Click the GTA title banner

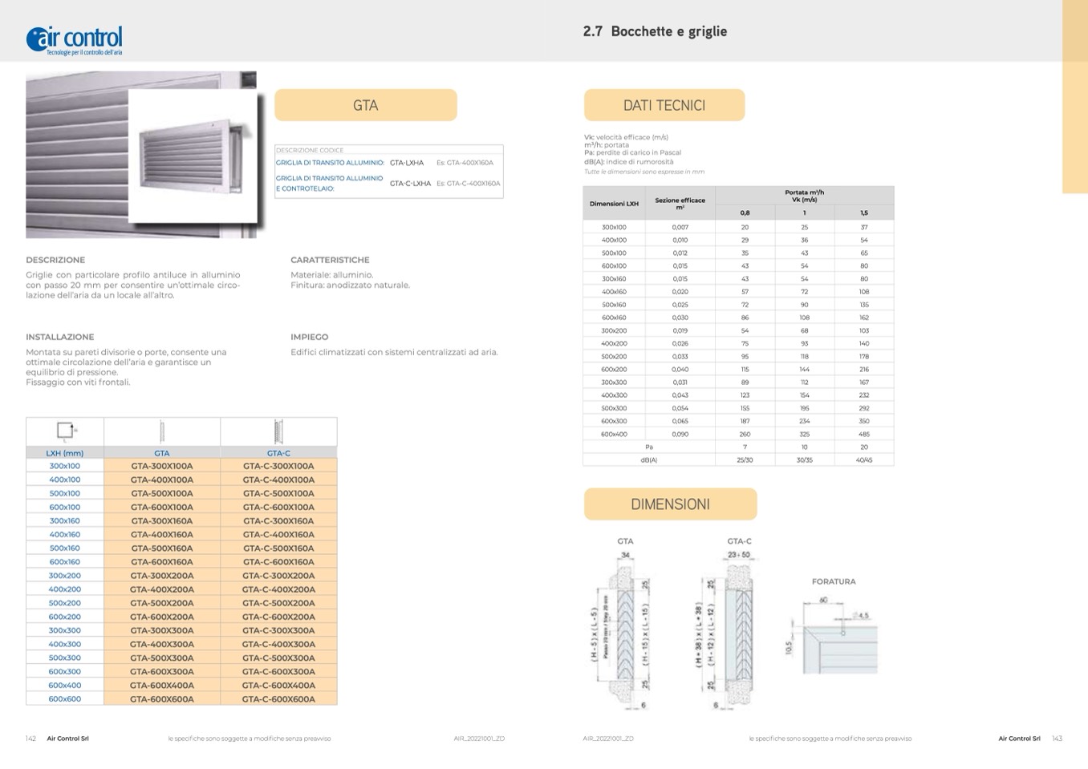click(x=366, y=105)
